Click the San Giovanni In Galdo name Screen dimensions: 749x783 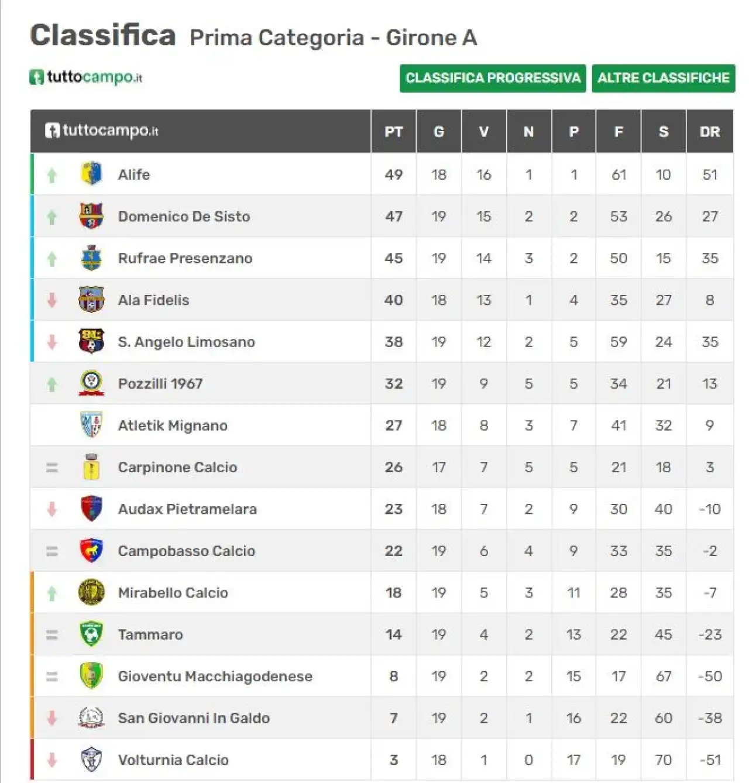click(194, 718)
